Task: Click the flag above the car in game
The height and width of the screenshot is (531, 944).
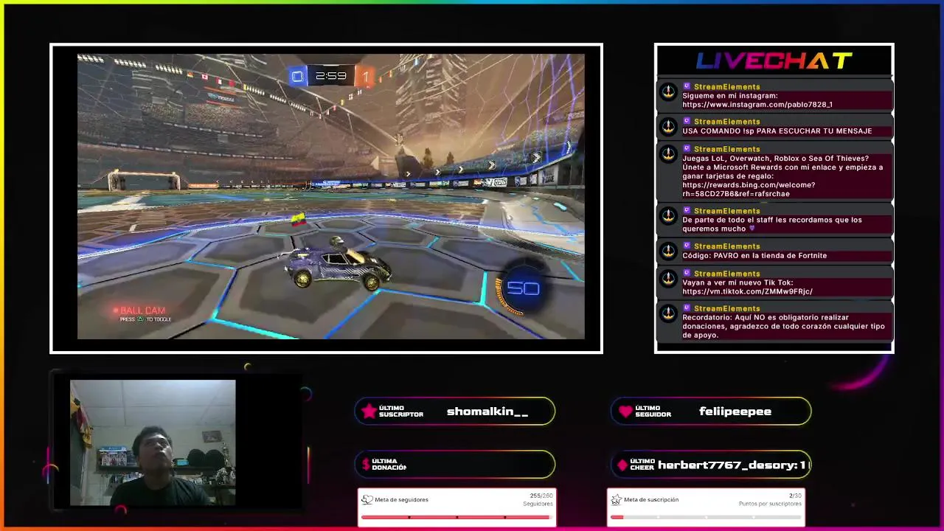Action: [x=299, y=220]
